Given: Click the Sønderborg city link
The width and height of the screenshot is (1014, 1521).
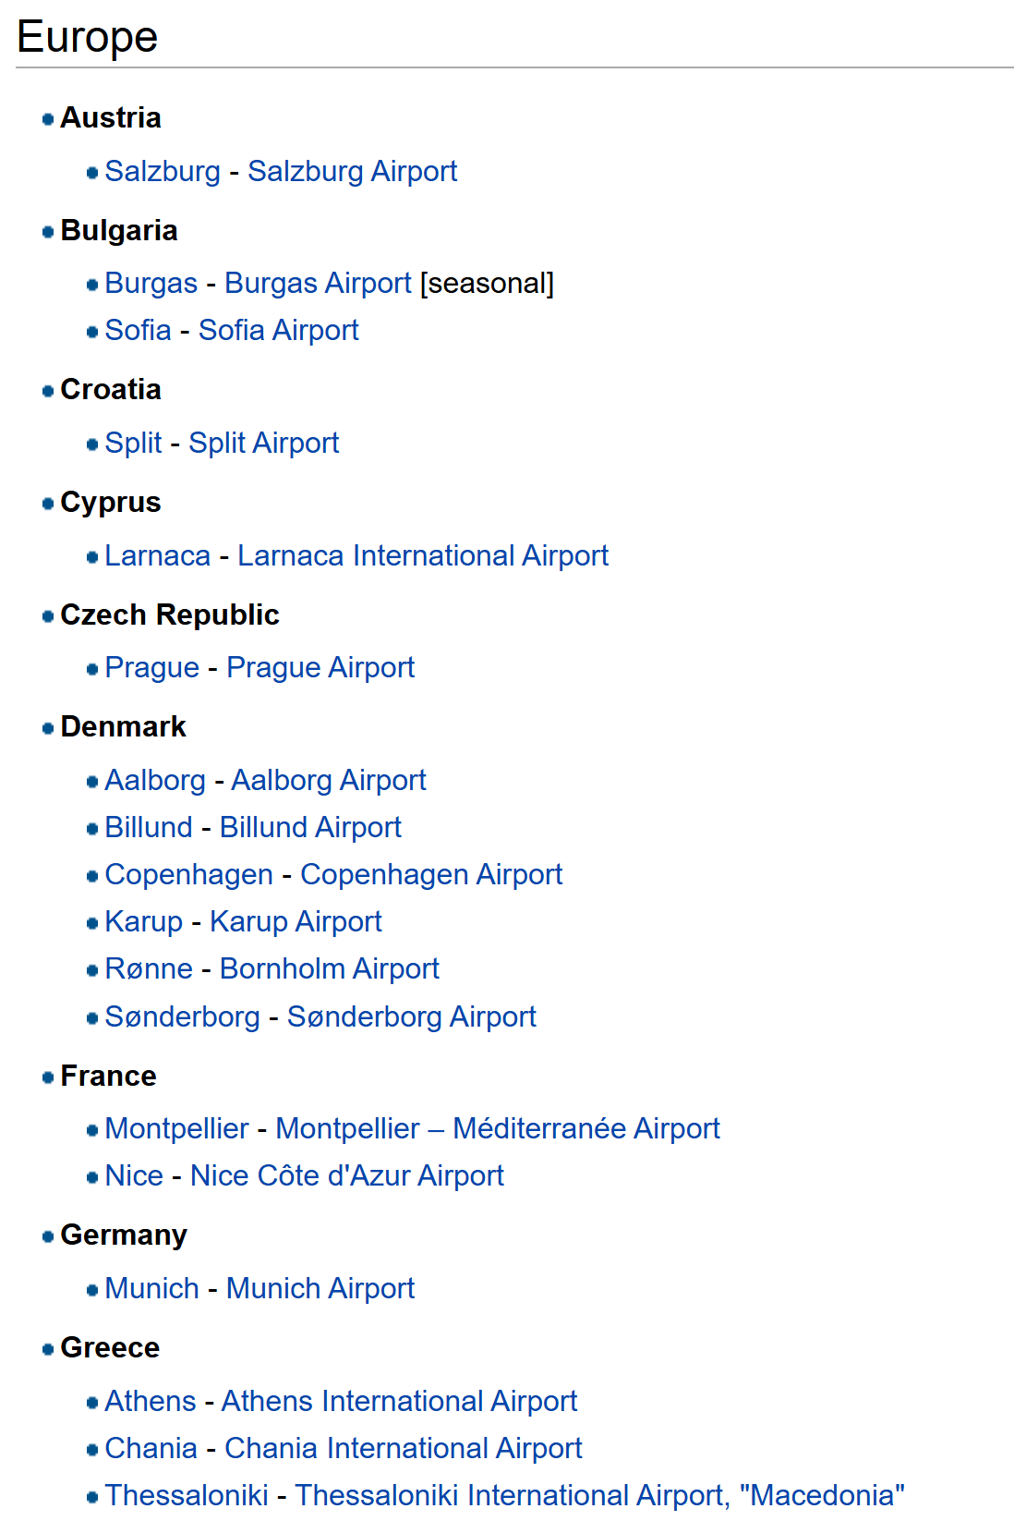Looking at the screenshot, I should 182,1017.
